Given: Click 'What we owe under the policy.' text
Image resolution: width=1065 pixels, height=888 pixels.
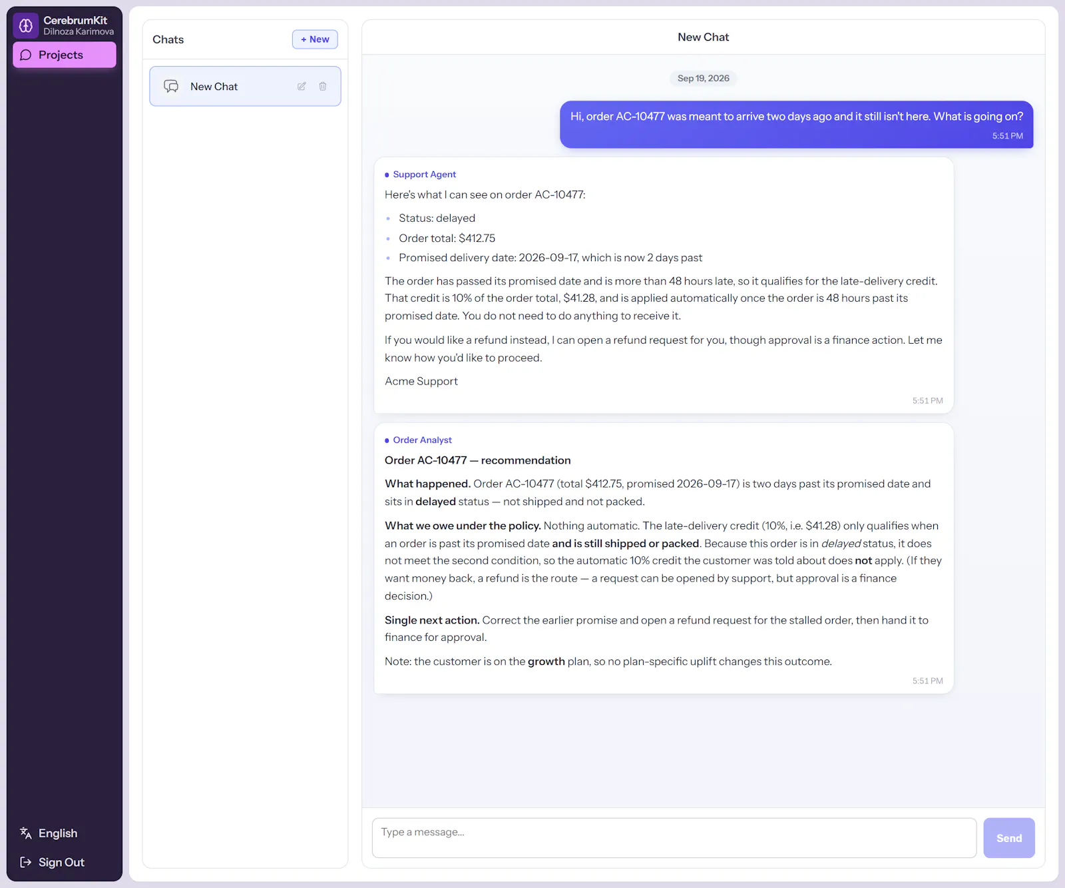Looking at the screenshot, I should coord(463,526).
